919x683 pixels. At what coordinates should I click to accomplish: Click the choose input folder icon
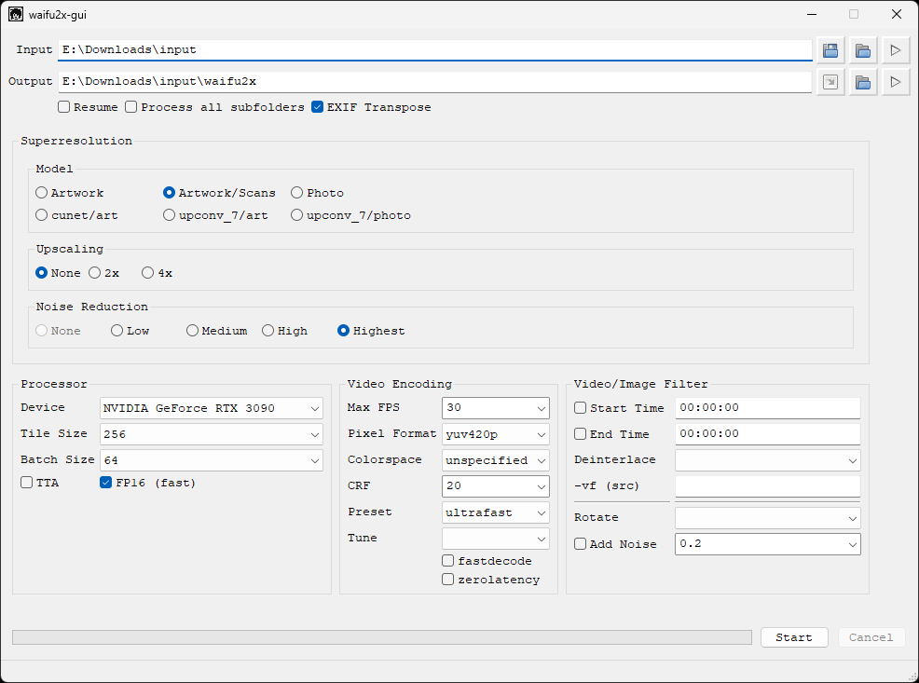pyautogui.click(x=862, y=50)
